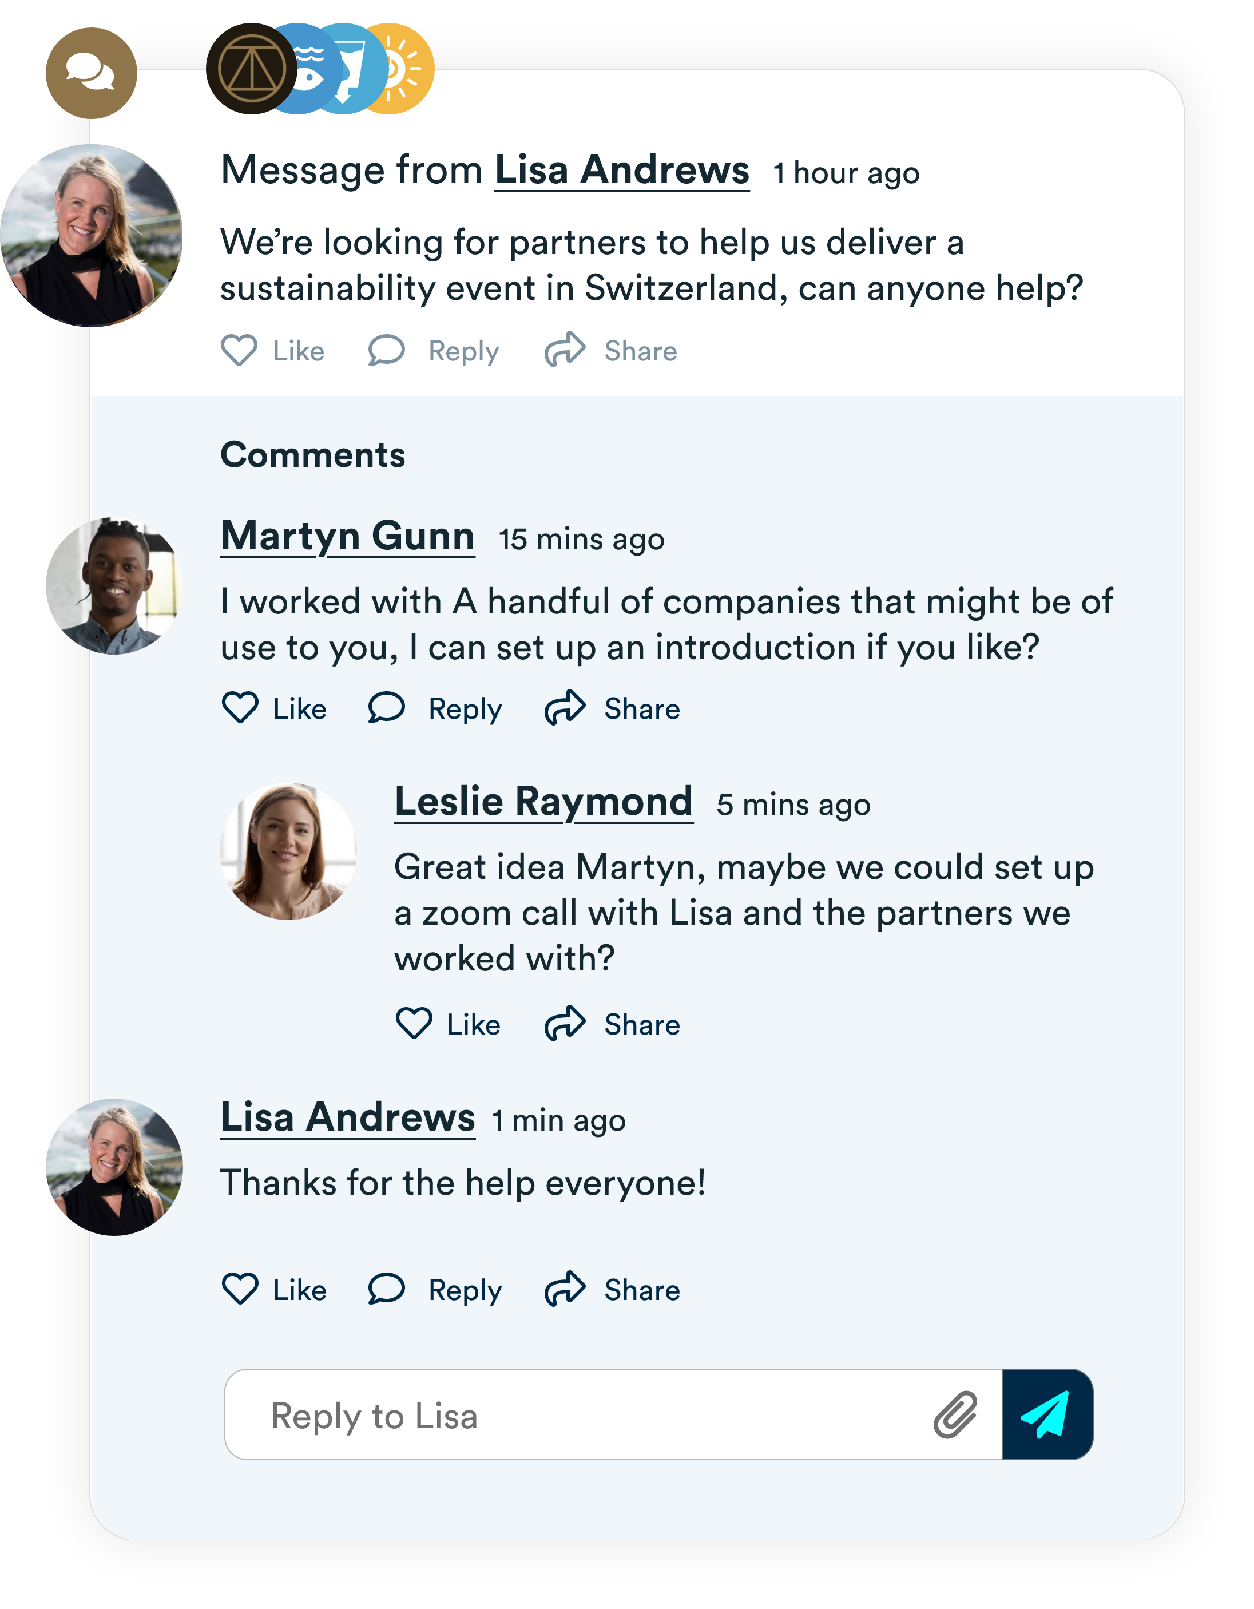The image size is (1254, 1609).
Task: Click the "Reply to Lisa" text field
Action: click(x=575, y=1415)
